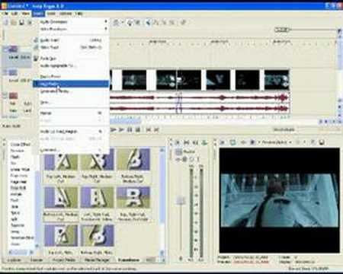Pause playback in the timeline transport
Image resolution: width=343 pixels, height=274 pixels.
coord(130,130)
